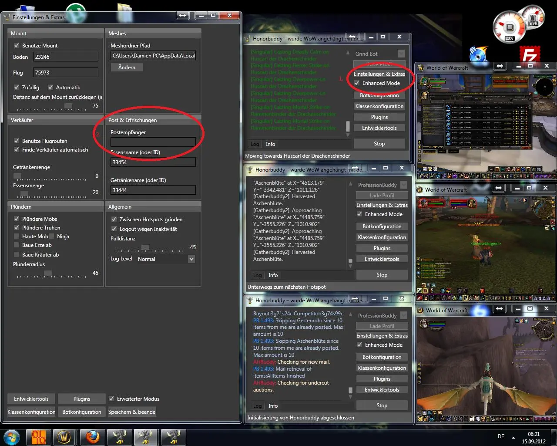This screenshot has width=557, height=446.
Task: Toggle Erweiterter Modus checkbox
Action: pyautogui.click(x=111, y=399)
